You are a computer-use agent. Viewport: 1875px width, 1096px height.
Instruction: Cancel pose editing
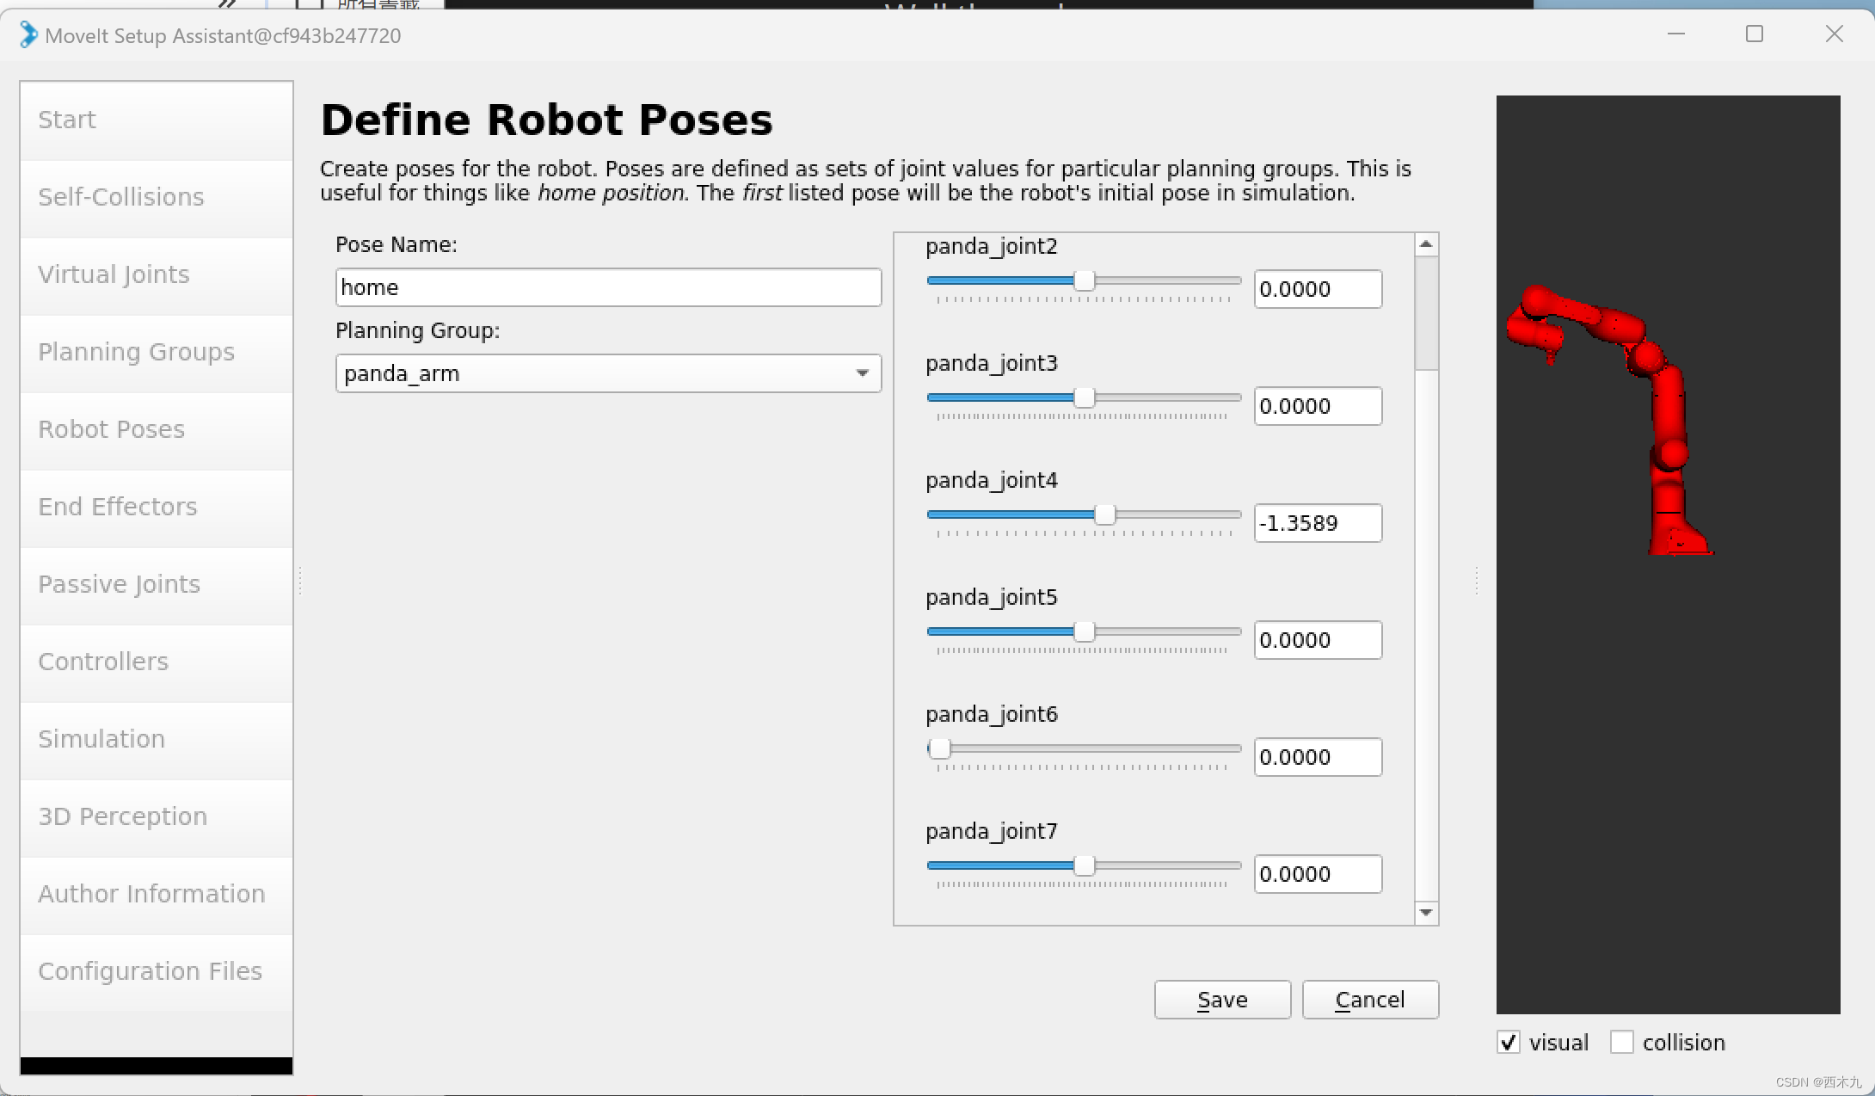(1370, 1000)
